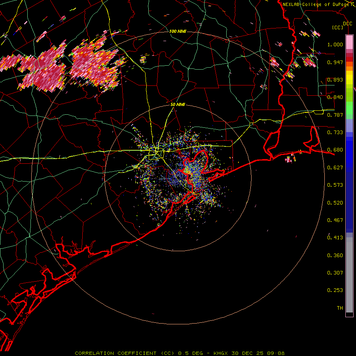
Task: Click the 0.520 legend value
Action: [x=335, y=203]
